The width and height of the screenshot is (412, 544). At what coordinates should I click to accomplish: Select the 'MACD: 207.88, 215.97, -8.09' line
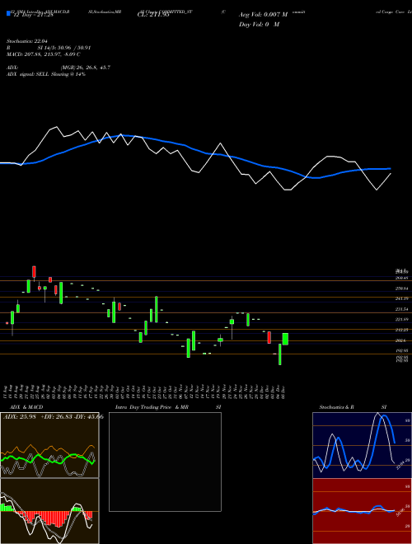[42, 54]
